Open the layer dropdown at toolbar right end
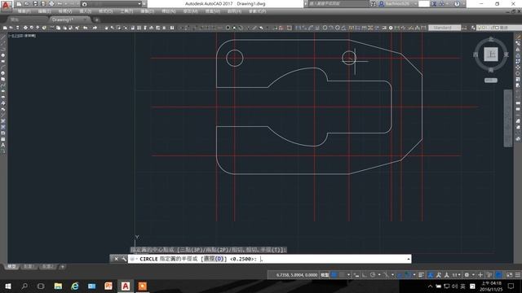 pos(498,28)
